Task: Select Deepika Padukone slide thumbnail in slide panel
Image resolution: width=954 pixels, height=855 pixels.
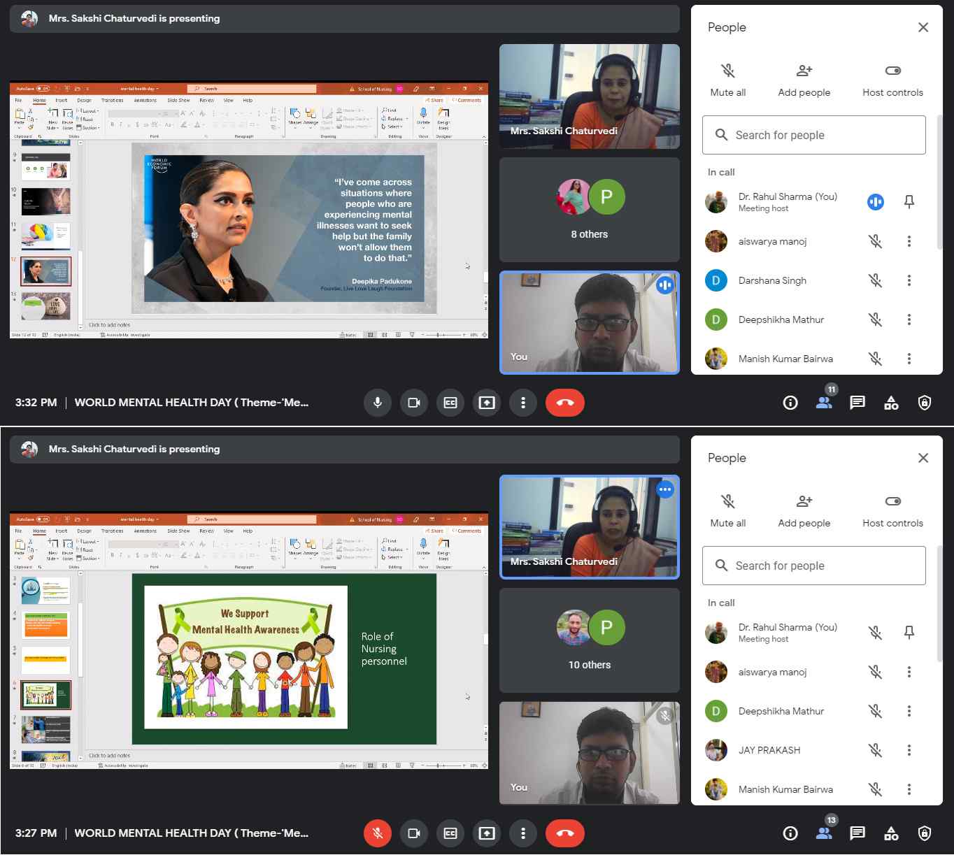Action: [46, 271]
